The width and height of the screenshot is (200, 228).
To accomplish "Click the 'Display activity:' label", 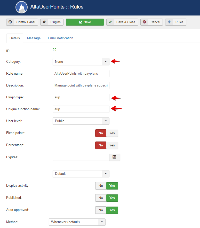I will pos(18,186).
